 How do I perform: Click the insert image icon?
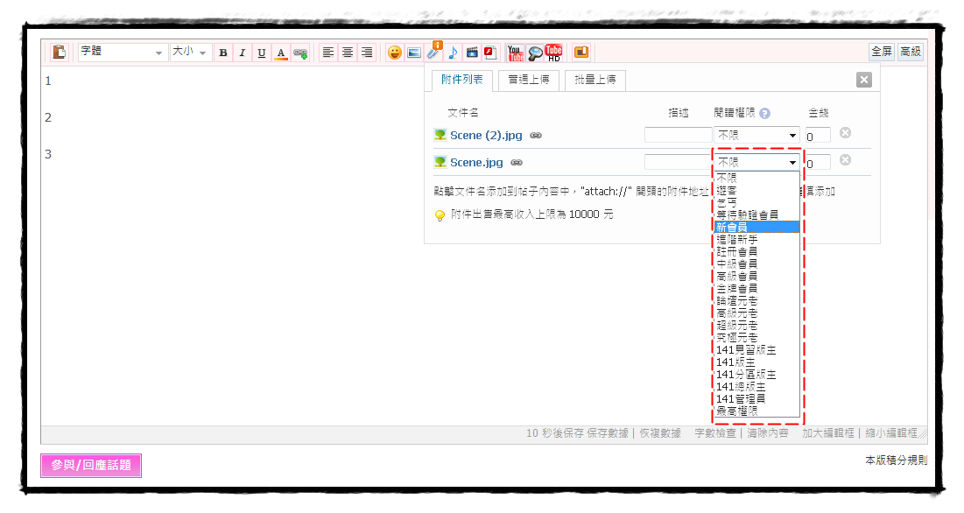[414, 53]
